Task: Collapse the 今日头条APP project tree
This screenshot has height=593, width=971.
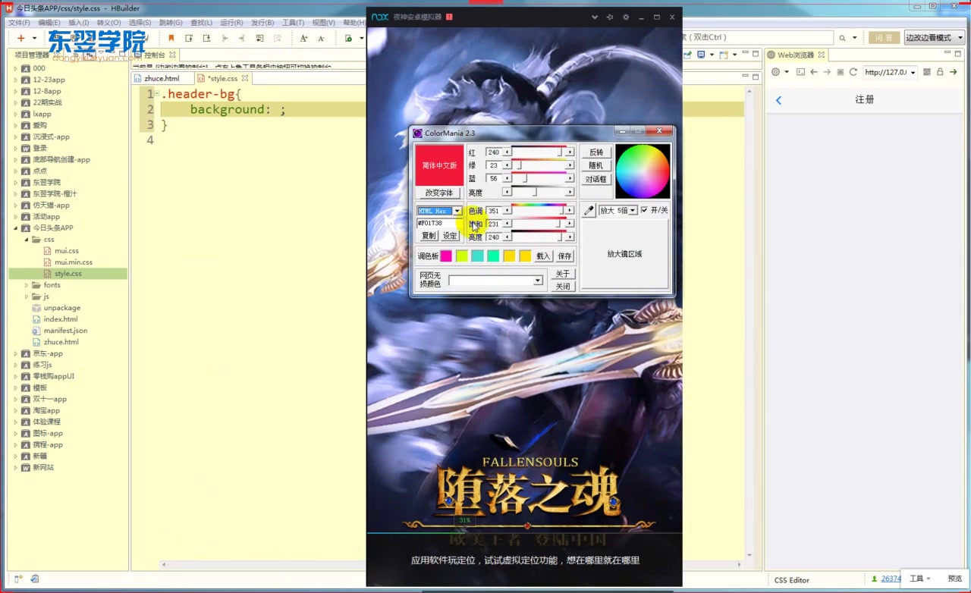Action: (15, 227)
